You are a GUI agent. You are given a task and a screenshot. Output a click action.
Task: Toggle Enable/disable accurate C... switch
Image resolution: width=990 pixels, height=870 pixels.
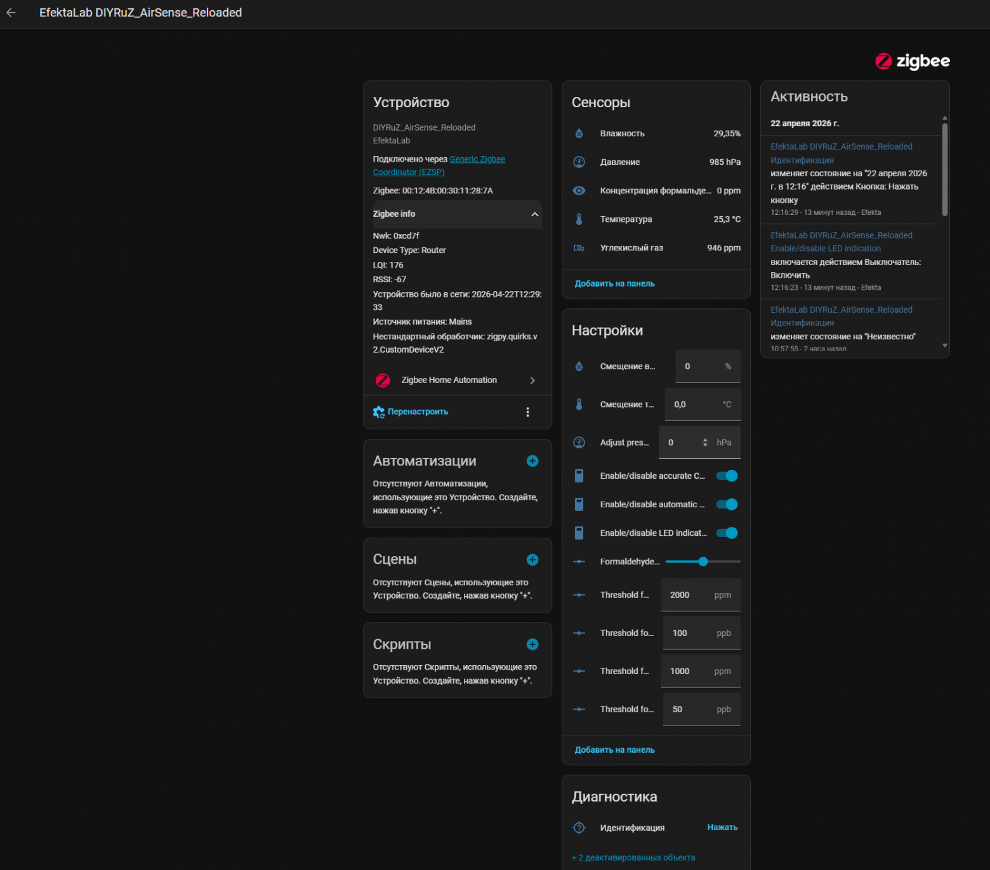[x=727, y=476]
